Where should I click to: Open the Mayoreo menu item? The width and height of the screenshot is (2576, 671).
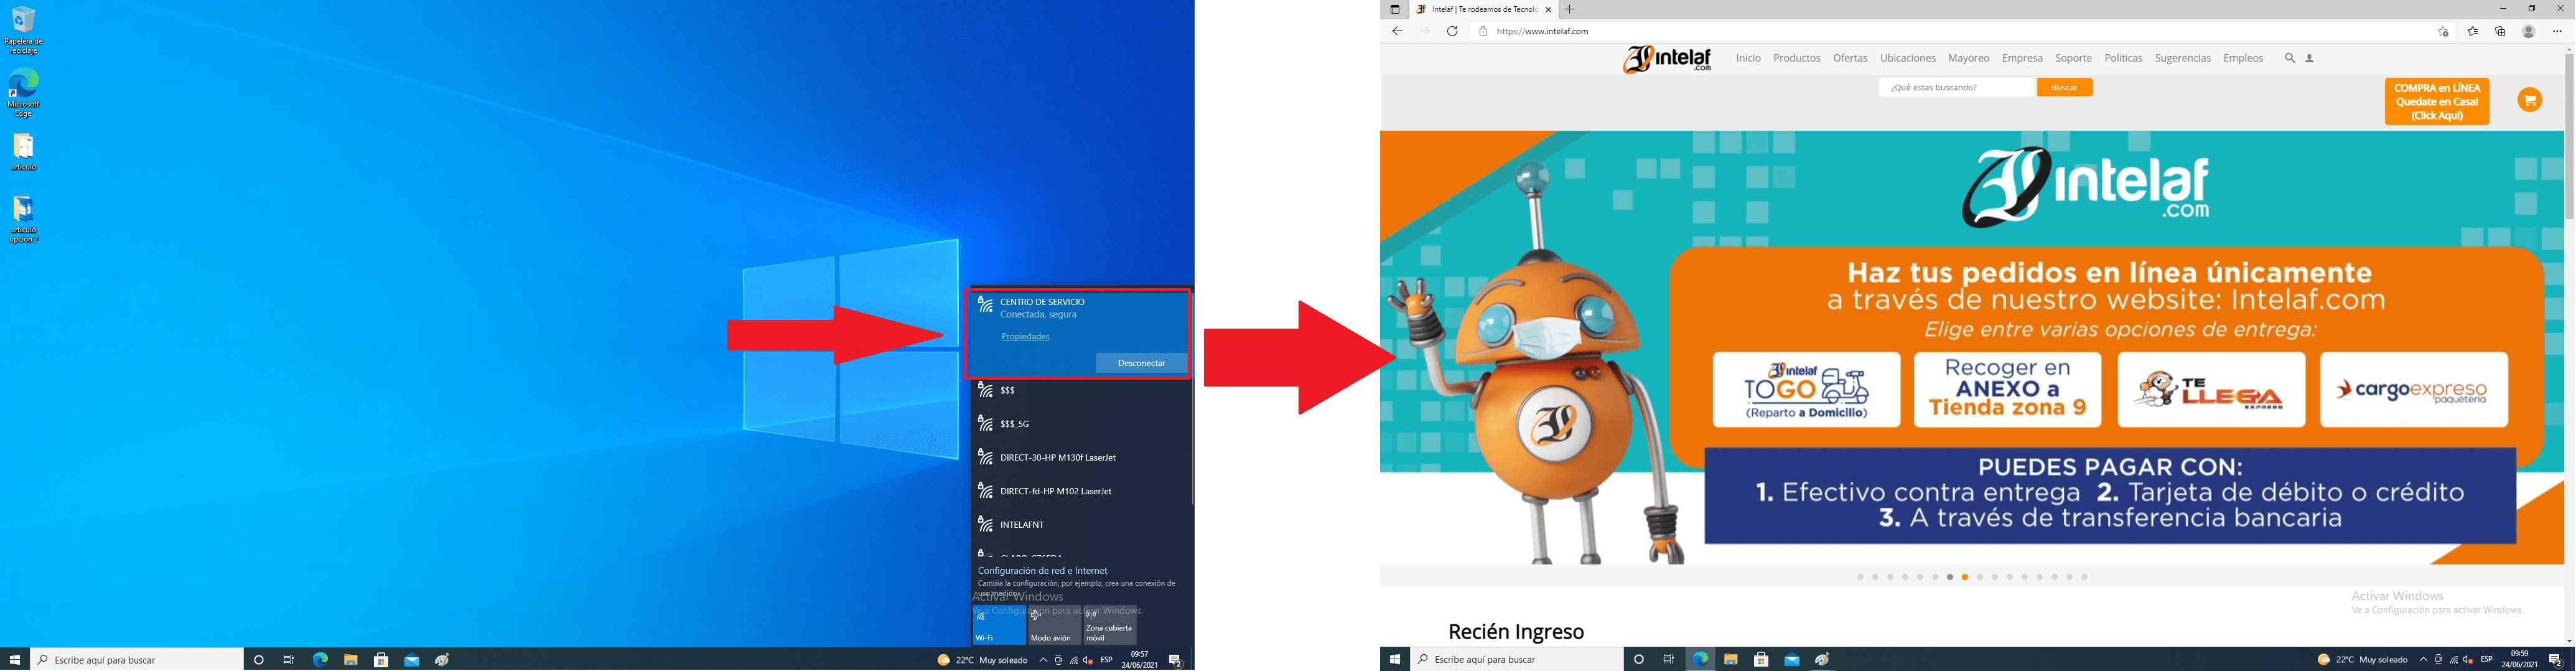(1969, 59)
